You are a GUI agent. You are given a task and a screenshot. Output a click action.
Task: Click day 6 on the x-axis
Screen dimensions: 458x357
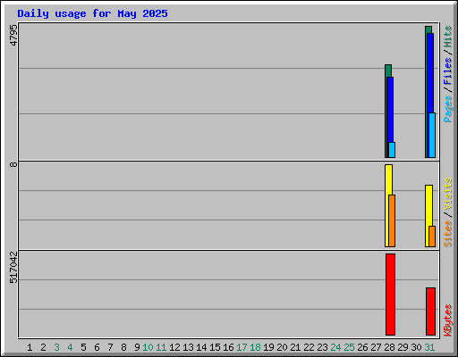[97, 347]
